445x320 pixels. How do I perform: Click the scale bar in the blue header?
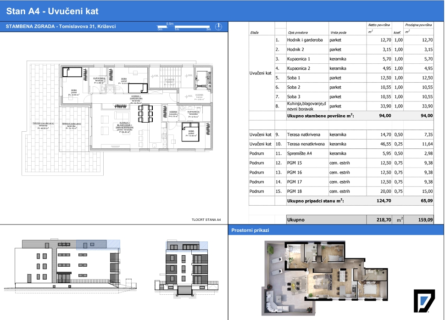tap(184, 27)
